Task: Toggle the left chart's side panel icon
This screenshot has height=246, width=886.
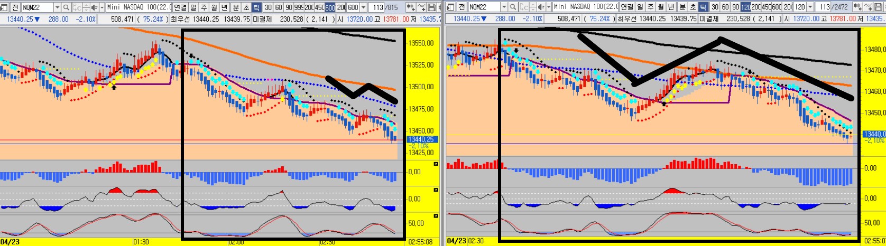Action: (4, 7)
